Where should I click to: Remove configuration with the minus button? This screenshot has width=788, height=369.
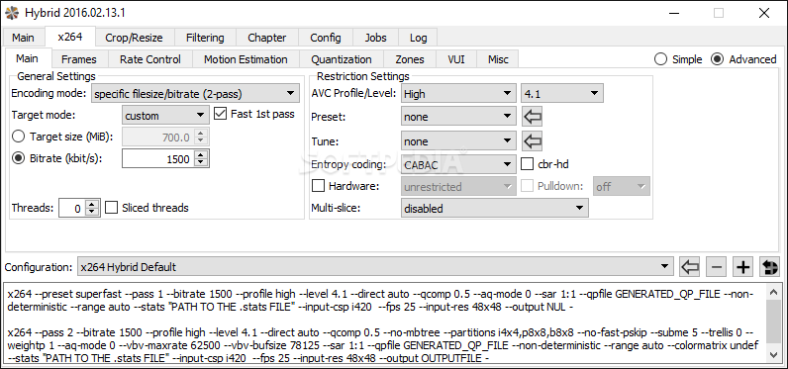tap(716, 267)
